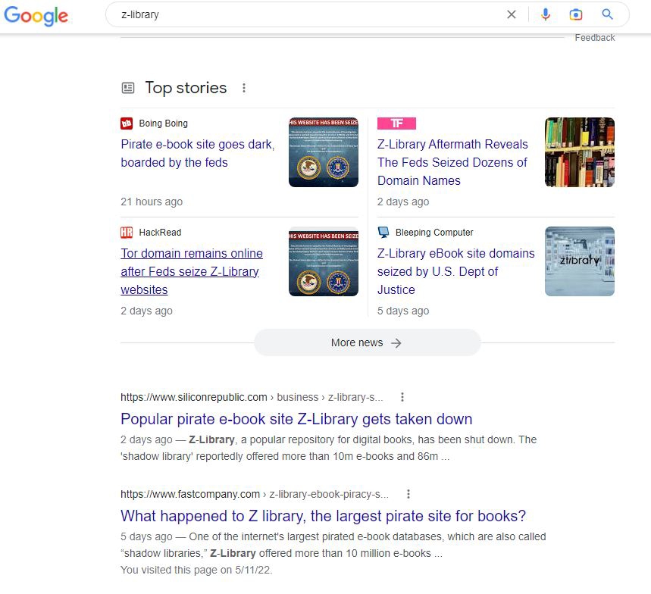Open 'Popular pirate e-book site Z-Library' result
This screenshot has height=594, width=651.
click(x=294, y=419)
